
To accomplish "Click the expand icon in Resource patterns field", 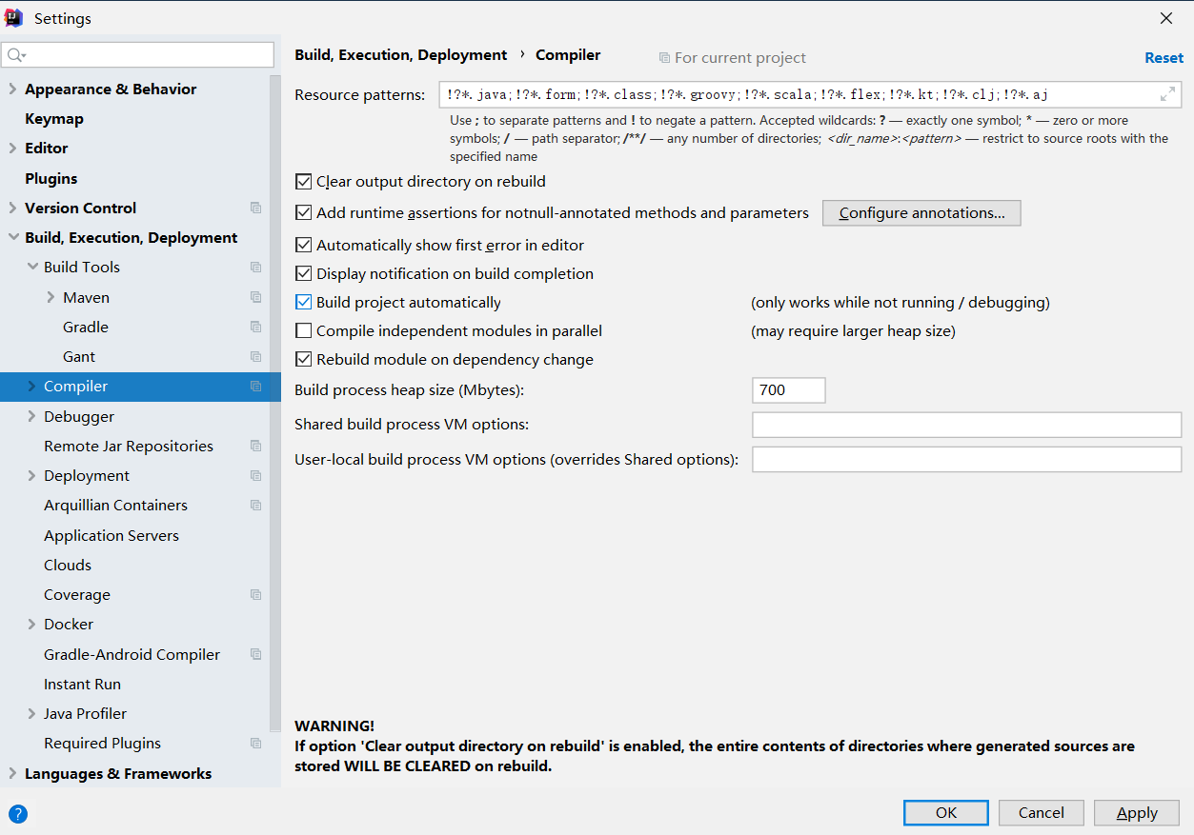I will click(1167, 94).
